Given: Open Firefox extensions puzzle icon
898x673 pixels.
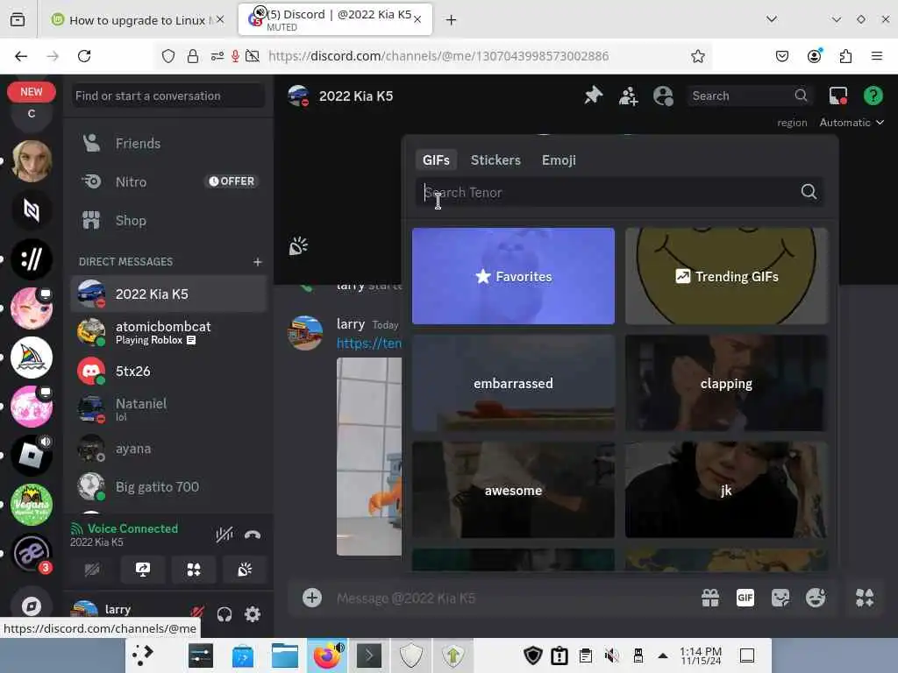Looking at the screenshot, I should pyautogui.click(x=845, y=56).
